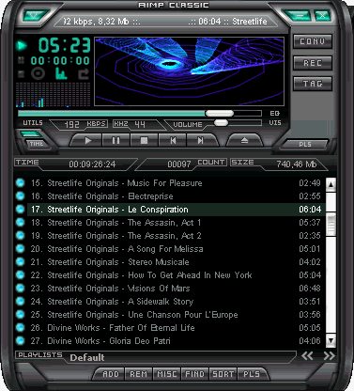Switch to next playlist with right chevrons

[x=329, y=356]
